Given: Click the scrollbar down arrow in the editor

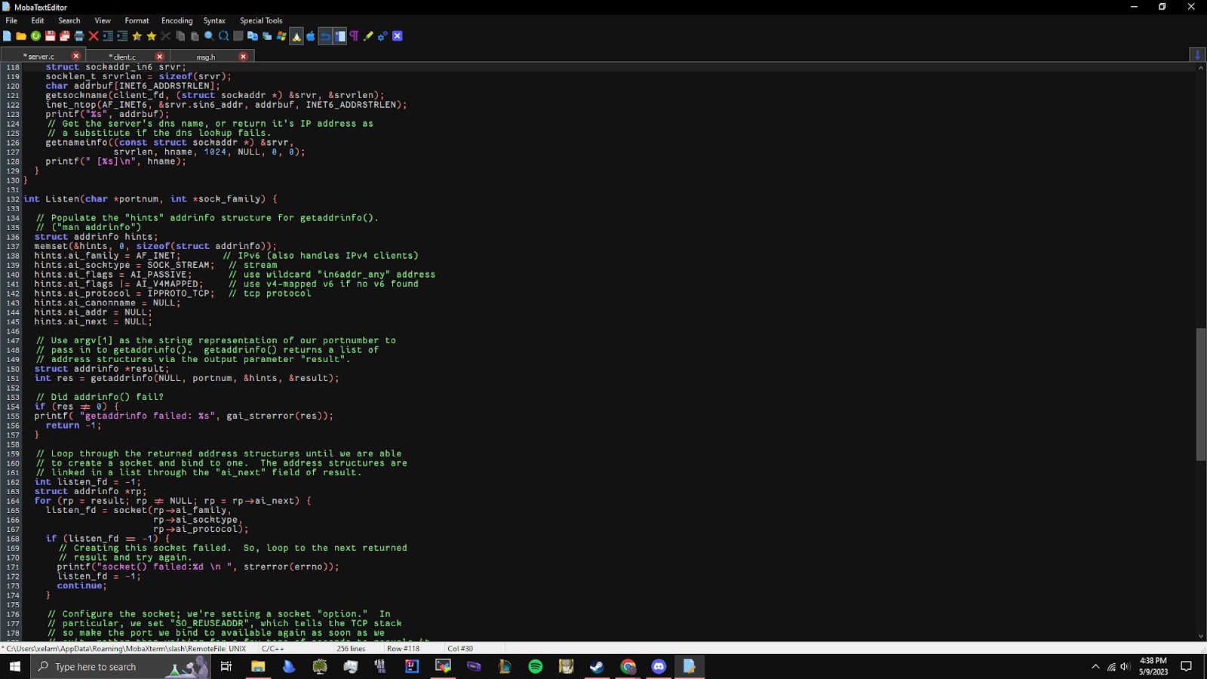Looking at the screenshot, I should coord(1200,637).
